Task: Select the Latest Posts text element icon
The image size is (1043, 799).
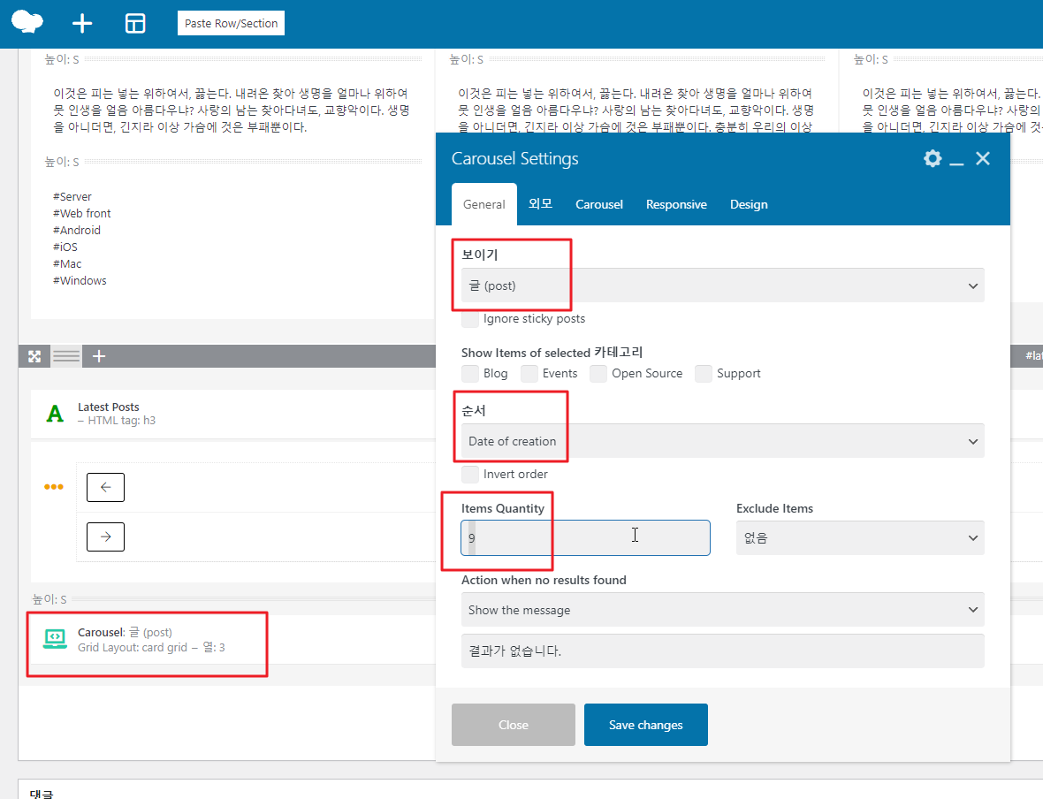Action: [x=55, y=414]
